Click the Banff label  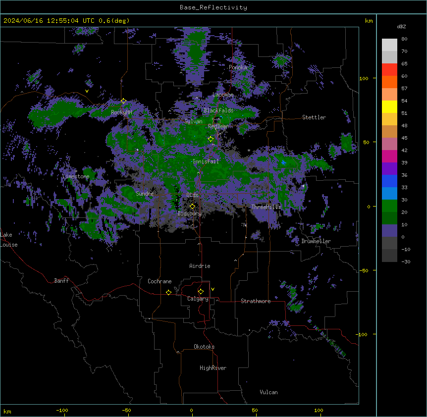61,281
